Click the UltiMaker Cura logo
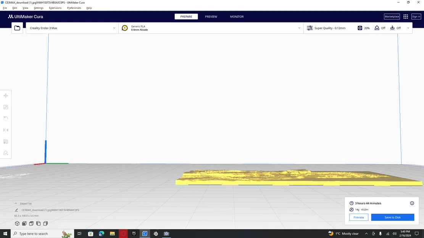Viewport: 424px width, 238px height. (26, 16)
